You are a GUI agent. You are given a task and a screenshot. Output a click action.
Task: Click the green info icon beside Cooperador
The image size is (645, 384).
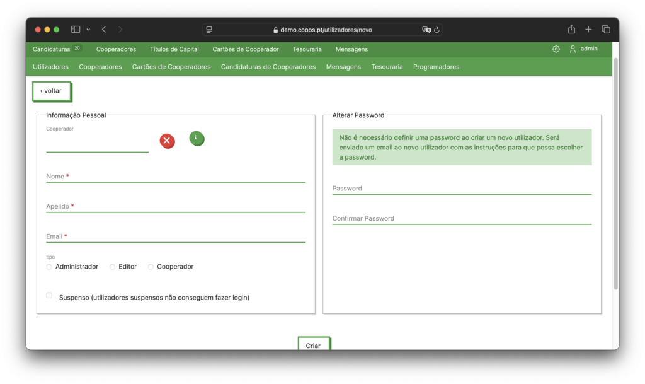pos(197,138)
